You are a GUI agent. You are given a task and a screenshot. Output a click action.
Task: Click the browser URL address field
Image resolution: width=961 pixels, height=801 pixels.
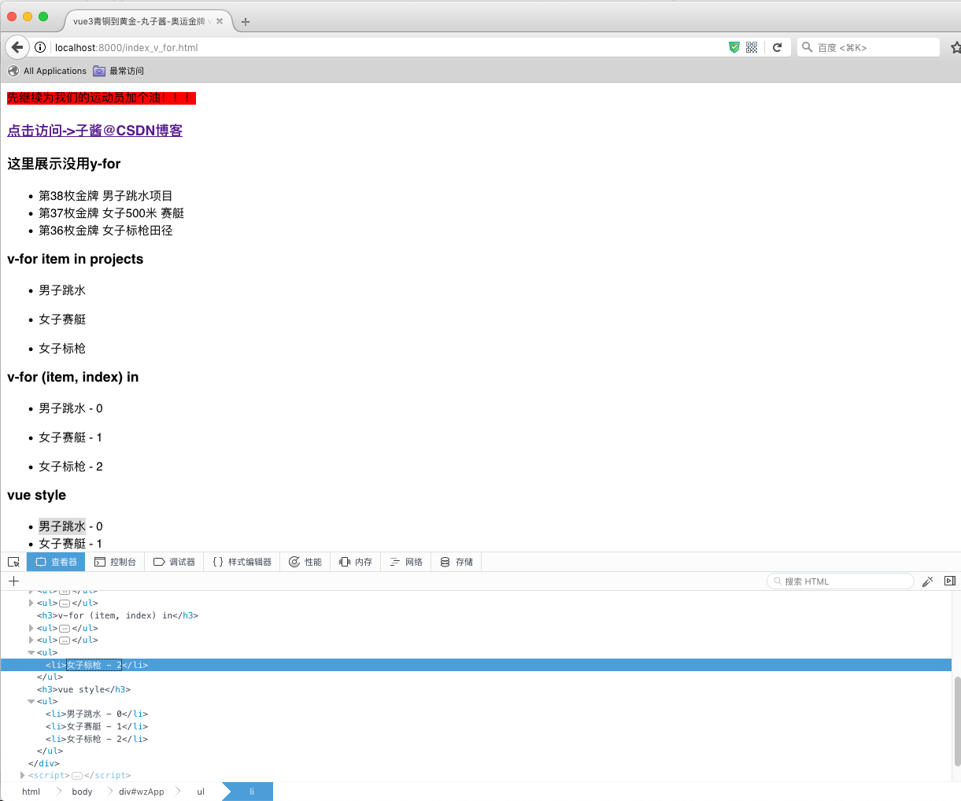[386, 47]
